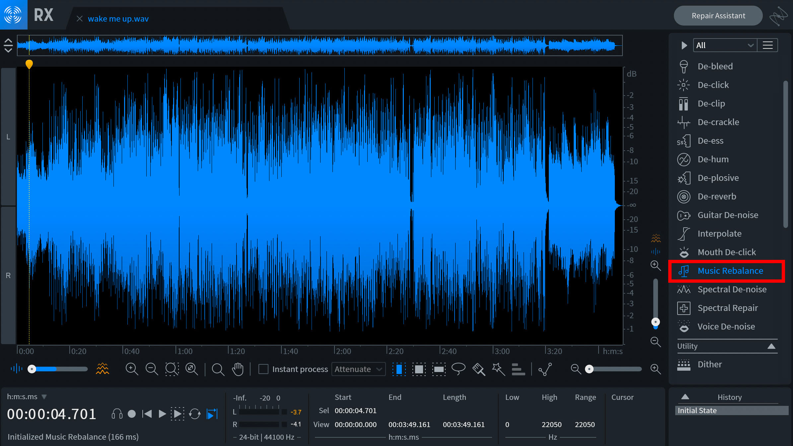Open the module list view menu
Image resolution: width=793 pixels, height=446 pixels.
768,45
